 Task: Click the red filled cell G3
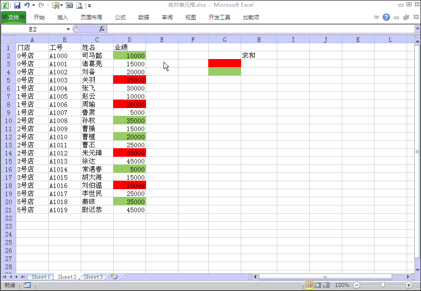(224, 64)
